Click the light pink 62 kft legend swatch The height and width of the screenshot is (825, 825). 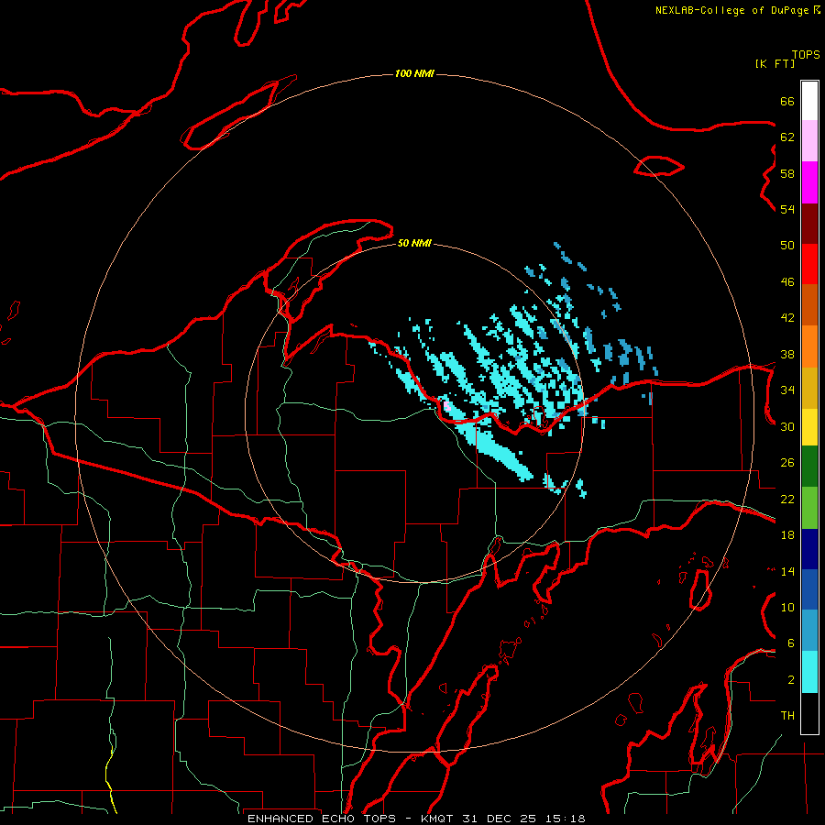(x=809, y=141)
